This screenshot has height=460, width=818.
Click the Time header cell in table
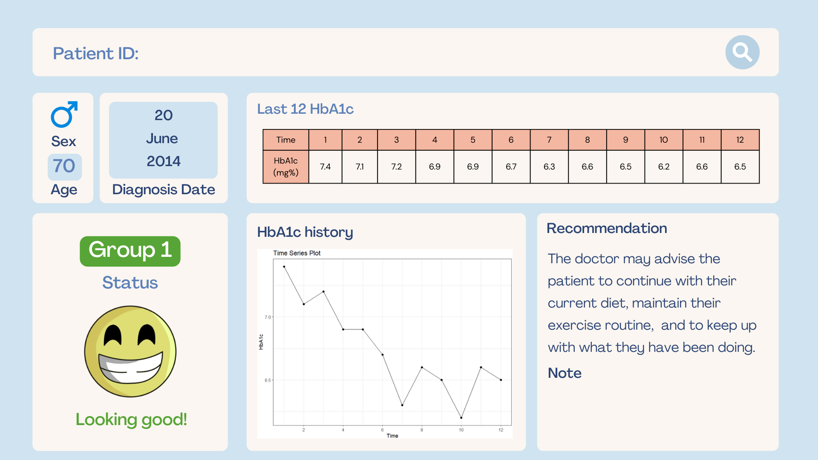click(285, 140)
